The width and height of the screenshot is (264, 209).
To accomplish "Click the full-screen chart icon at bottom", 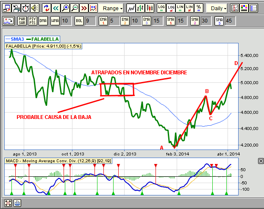I will 8,203.
